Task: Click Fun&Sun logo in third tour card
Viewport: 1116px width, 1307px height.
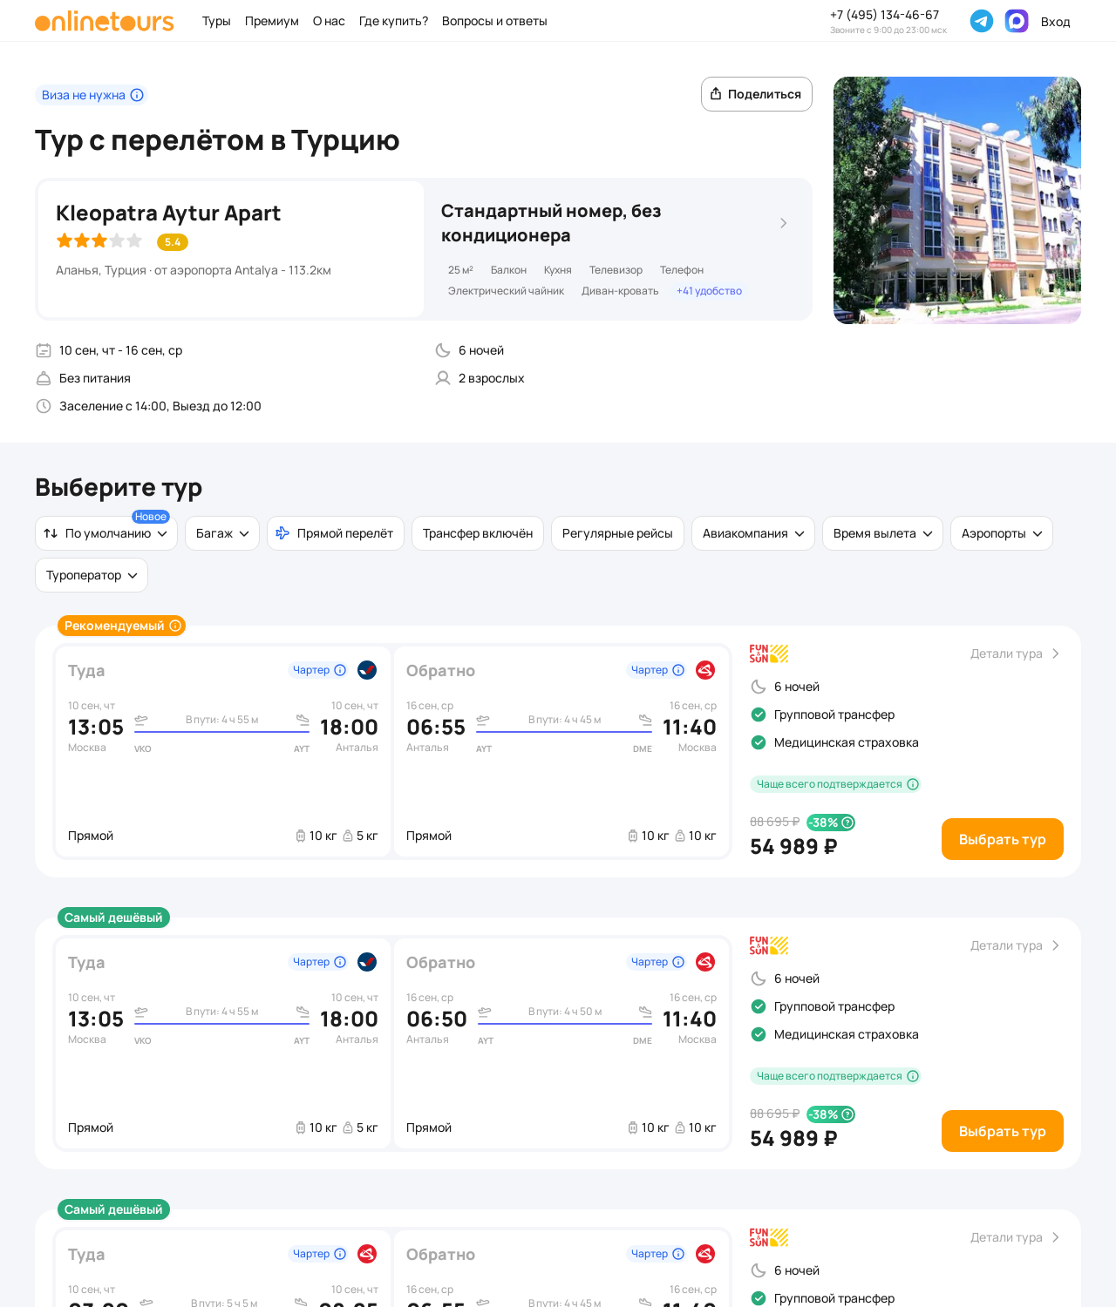Action: click(x=769, y=1237)
